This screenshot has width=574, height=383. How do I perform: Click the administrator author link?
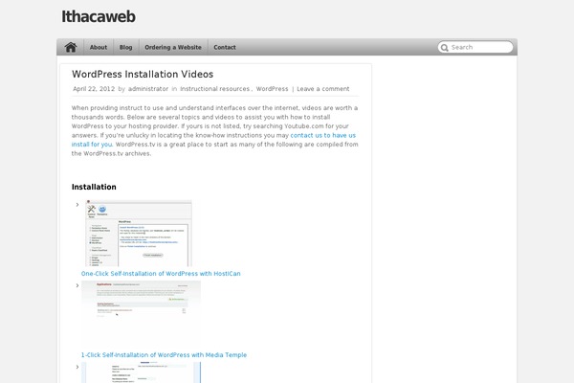(148, 89)
